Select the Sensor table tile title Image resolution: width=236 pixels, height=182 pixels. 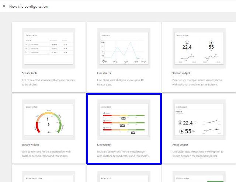point(29,73)
